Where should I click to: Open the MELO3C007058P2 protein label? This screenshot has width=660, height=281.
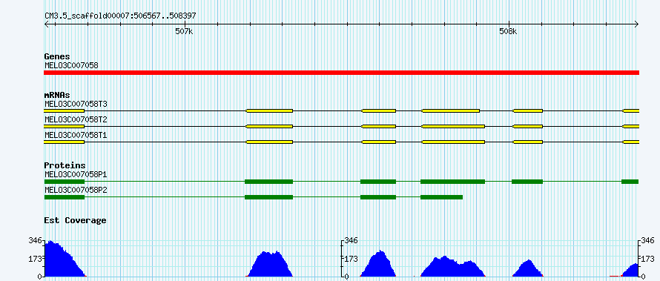pos(70,190)
